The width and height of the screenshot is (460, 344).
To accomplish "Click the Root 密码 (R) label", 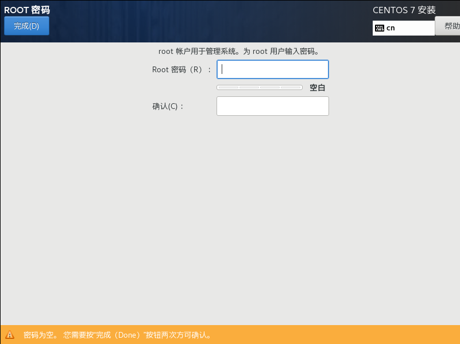I will click(x=181, y=70).
